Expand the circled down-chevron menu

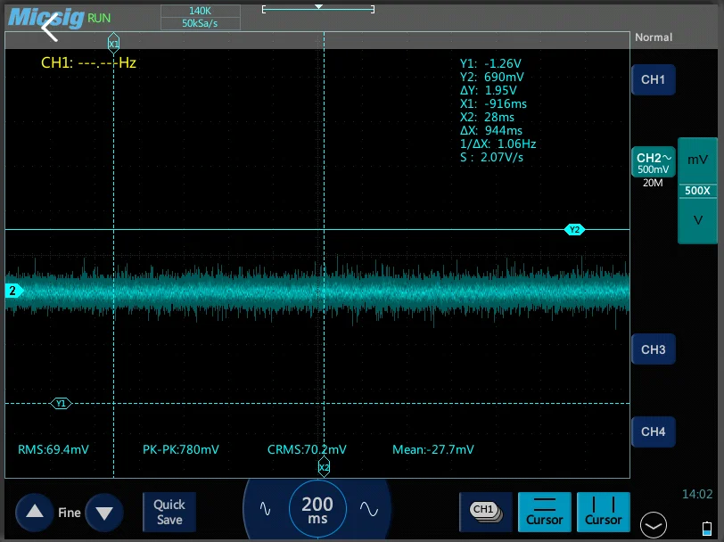point(654,526)
